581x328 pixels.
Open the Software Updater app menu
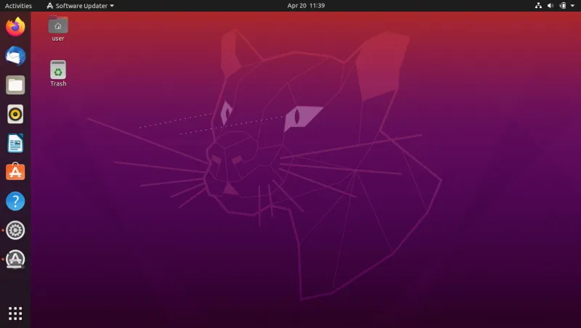tap(80, 6)
